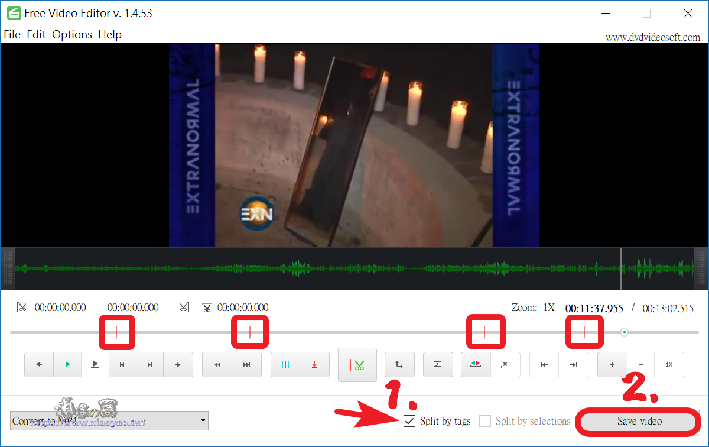This screenshot has width=709, height=447.
Task: Click the second red tag on timeline
Action: [x=250, y=332]
